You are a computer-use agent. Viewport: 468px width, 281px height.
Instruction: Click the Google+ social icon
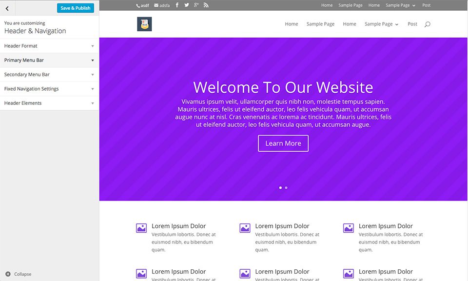tap(195, 5)
